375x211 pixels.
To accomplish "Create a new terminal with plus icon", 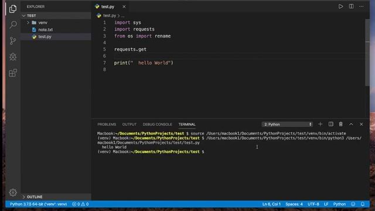I will [x=321, y=124].
